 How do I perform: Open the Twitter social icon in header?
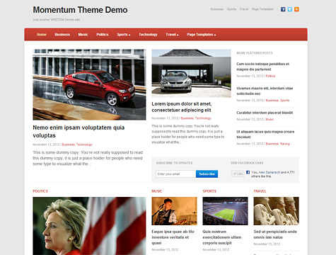tap(290, 9)
